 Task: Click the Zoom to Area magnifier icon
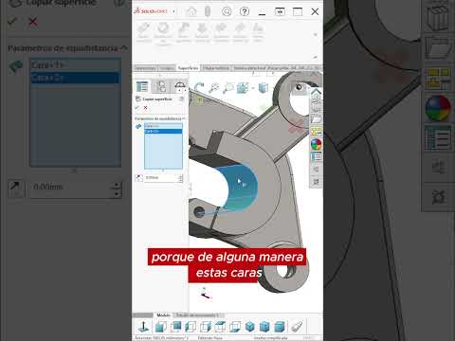tap(227, 88)
